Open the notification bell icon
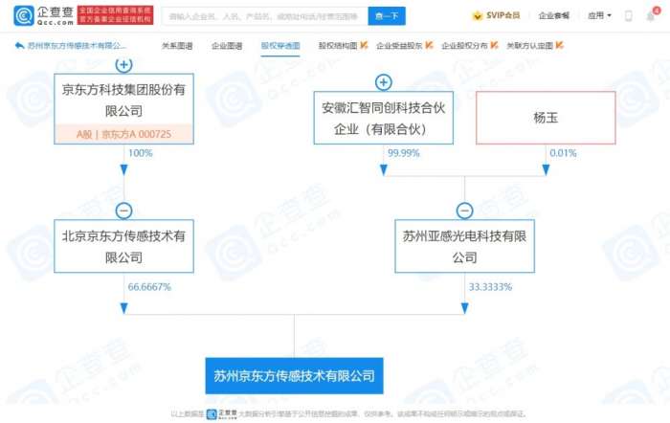The width and height of the screenshot is (670, 423). (651, 16)
